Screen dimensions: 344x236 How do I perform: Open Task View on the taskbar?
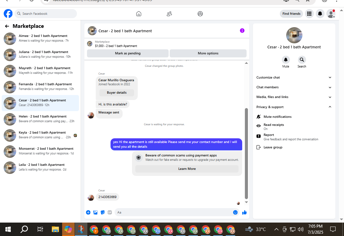coord(40,229)
